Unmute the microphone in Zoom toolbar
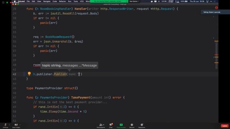 pyautogui.click(x=5, y=125)
